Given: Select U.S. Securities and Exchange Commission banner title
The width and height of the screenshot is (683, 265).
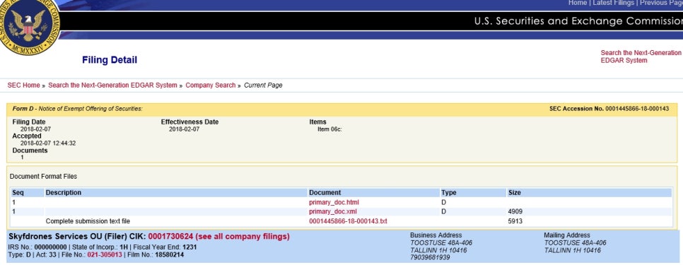Looking at the screenshot, I should click(578, 21).
